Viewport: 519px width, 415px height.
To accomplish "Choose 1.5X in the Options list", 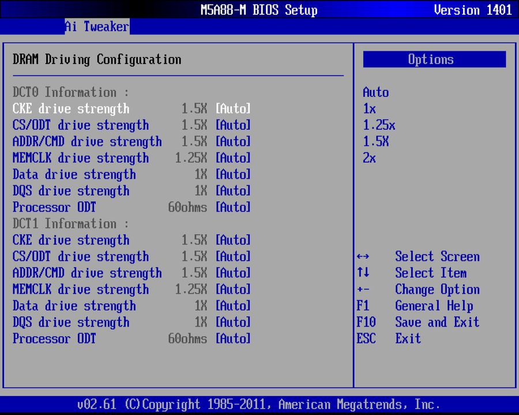I will click(x=375, y=141).
